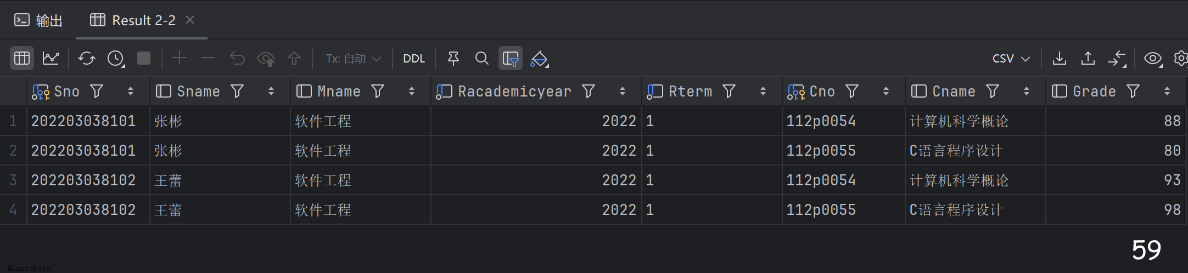Import data with the upload icon

pos(1088,58)
